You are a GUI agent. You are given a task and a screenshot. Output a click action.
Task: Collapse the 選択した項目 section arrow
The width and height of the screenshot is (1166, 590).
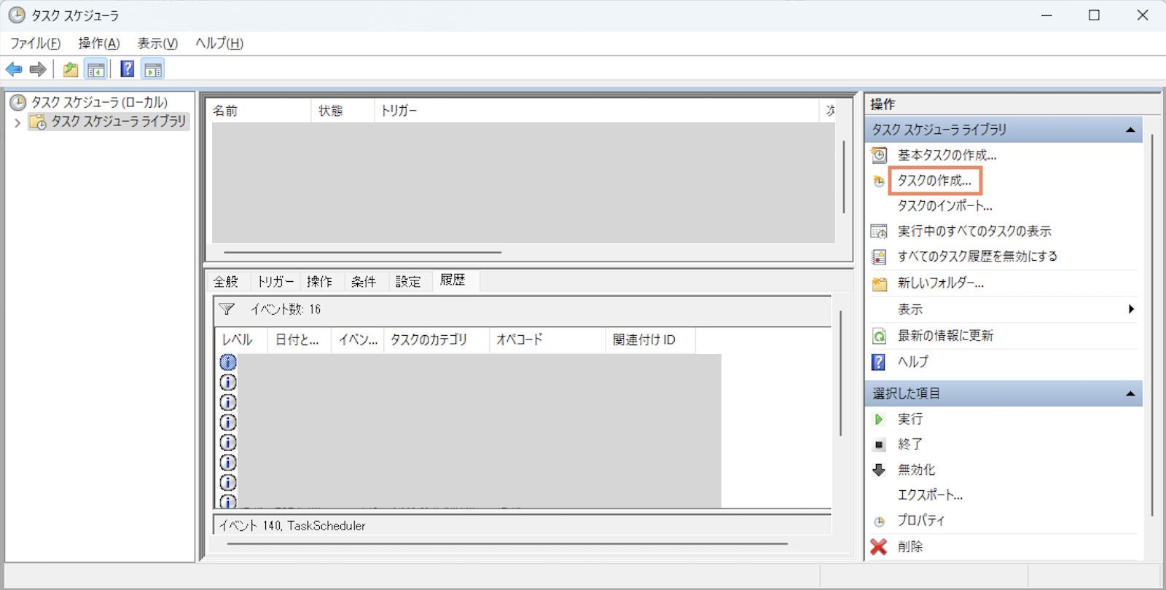pyautogui.click(x=1130, y=393)
